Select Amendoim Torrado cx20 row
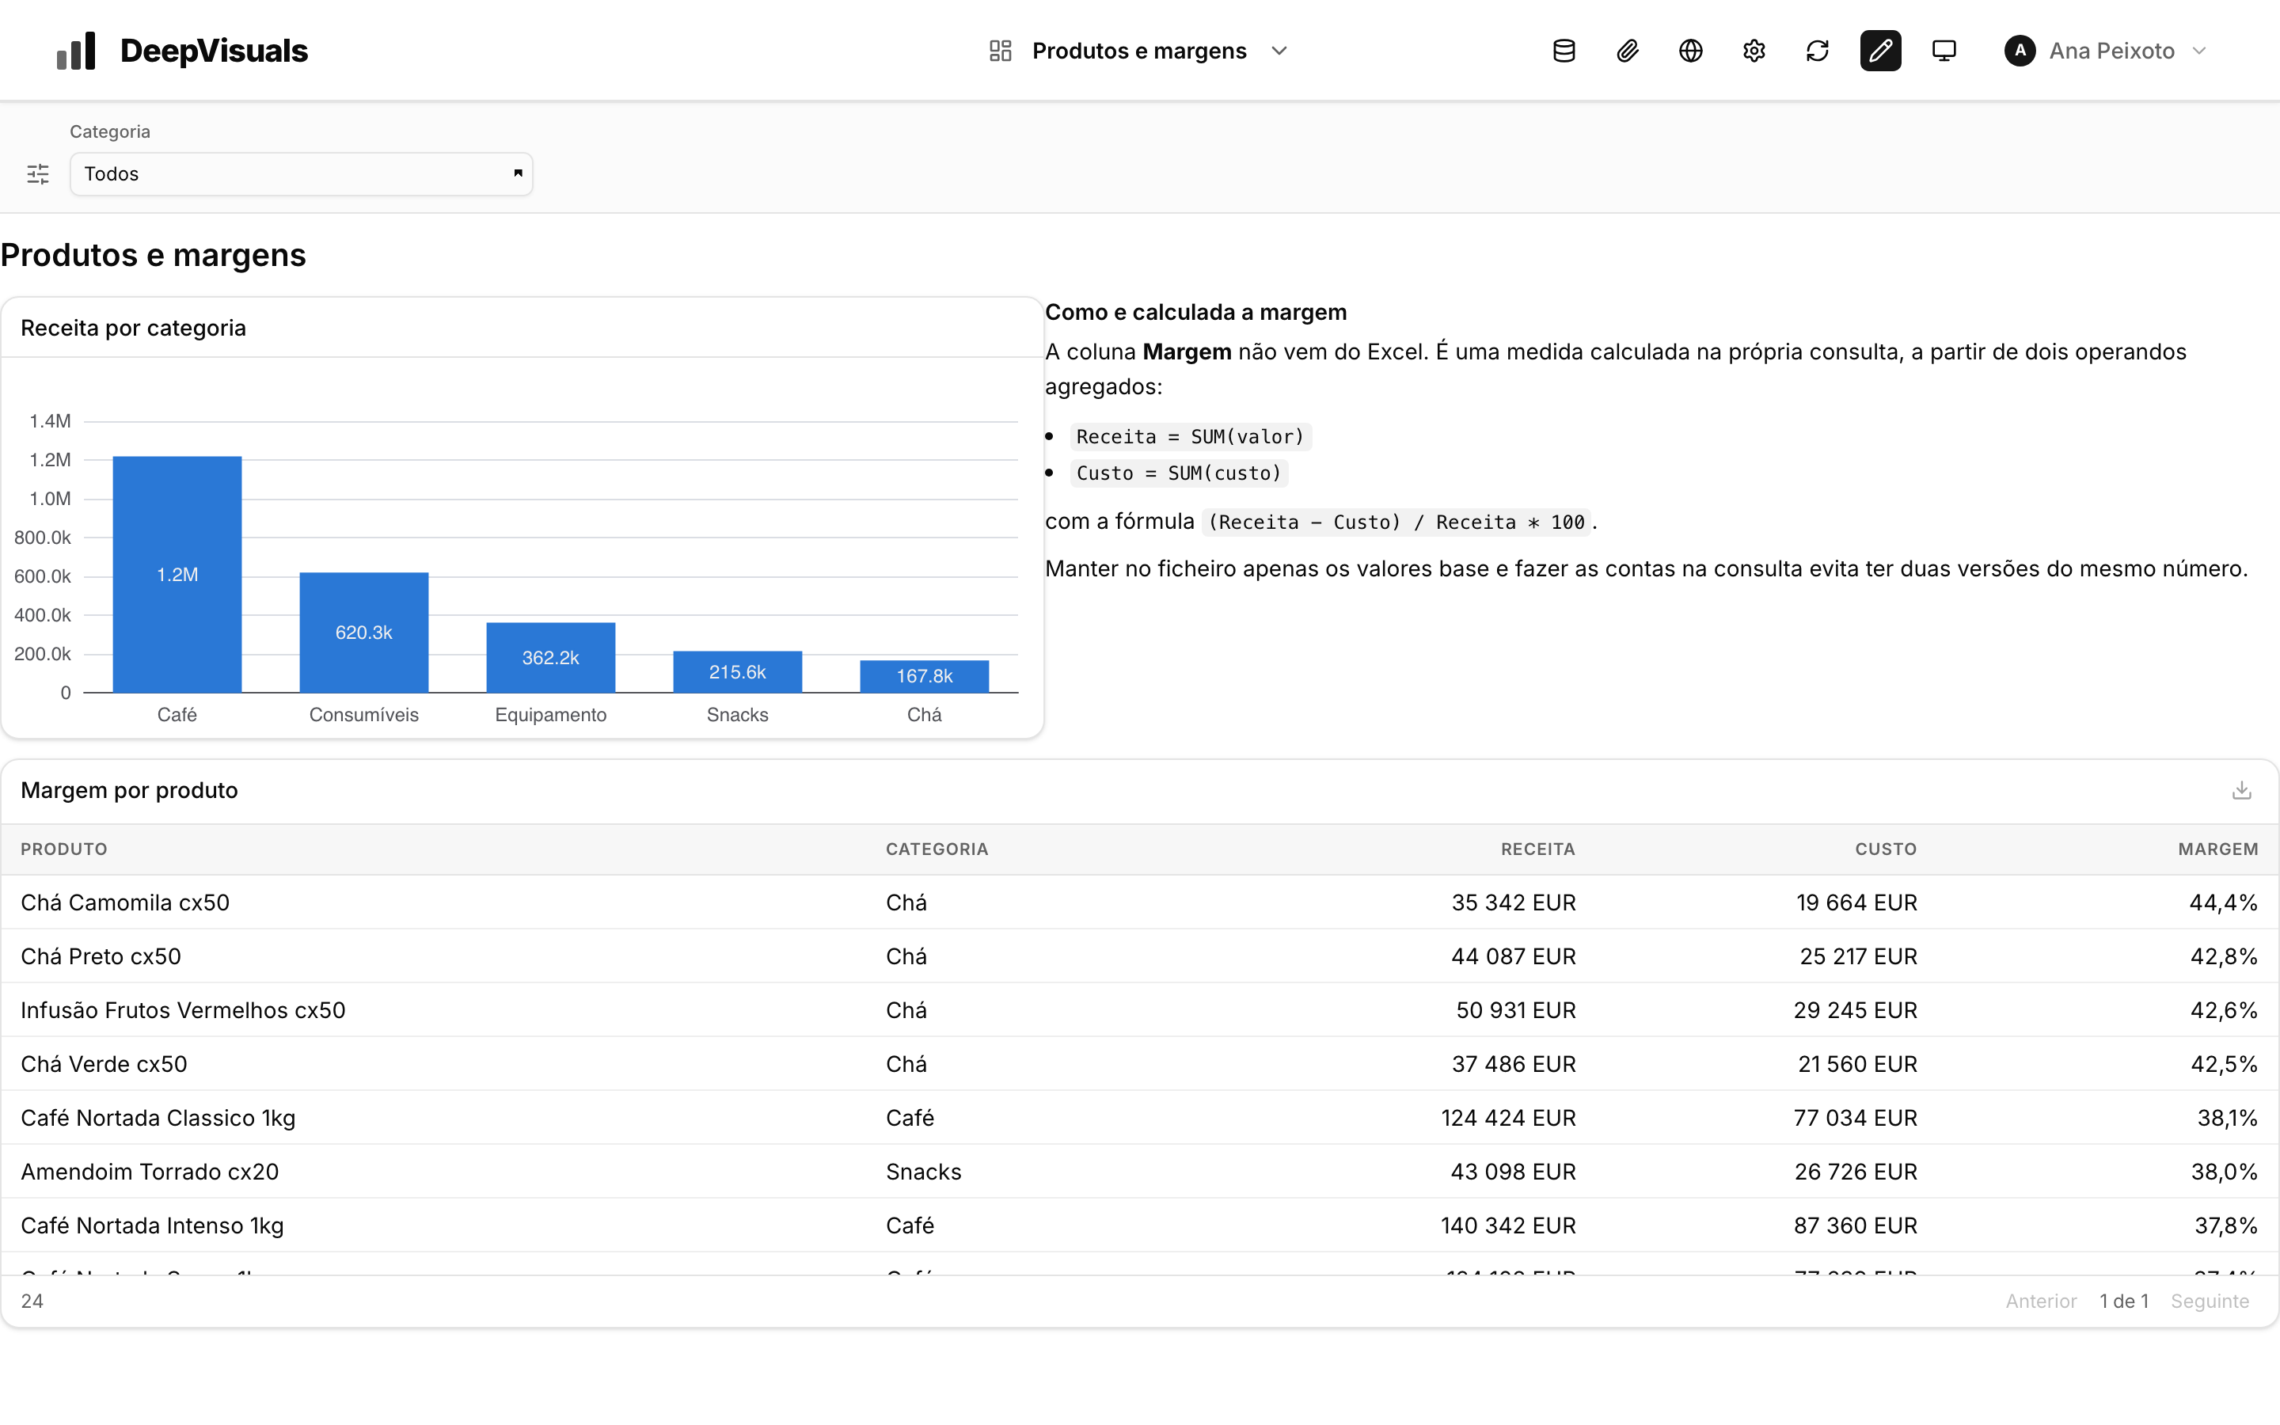The image size is (2280, 1425). [x=1140, y=1171]
